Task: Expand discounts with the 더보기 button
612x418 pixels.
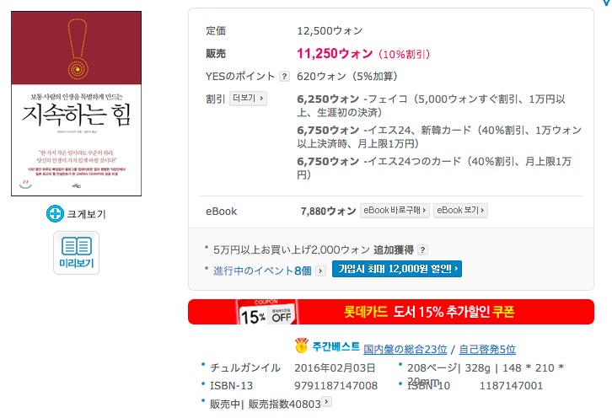Action: (248, 98)
